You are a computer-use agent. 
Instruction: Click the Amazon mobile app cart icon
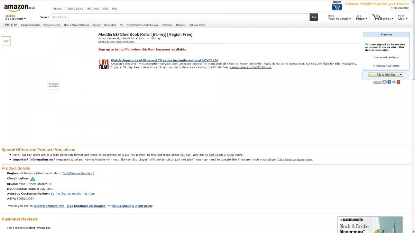point(337,6)
